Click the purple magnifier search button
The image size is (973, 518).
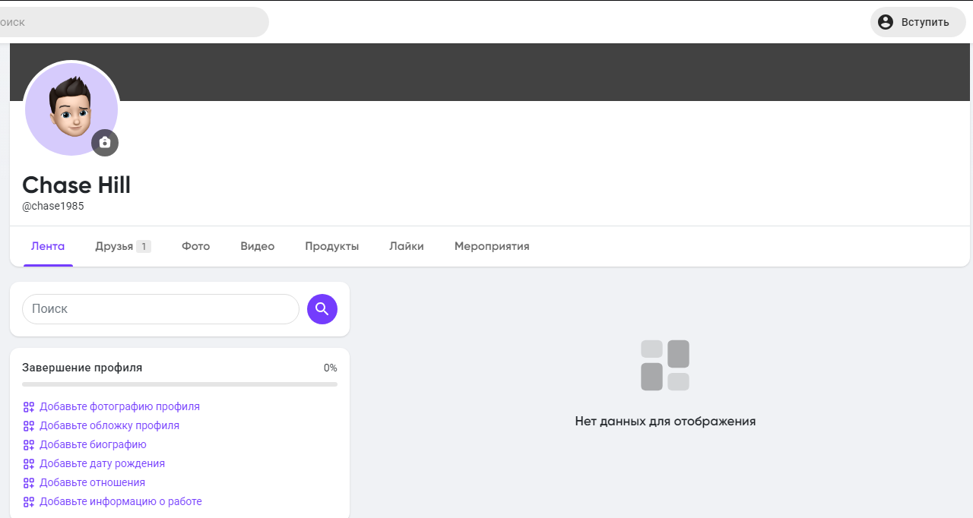click(322, 309)
